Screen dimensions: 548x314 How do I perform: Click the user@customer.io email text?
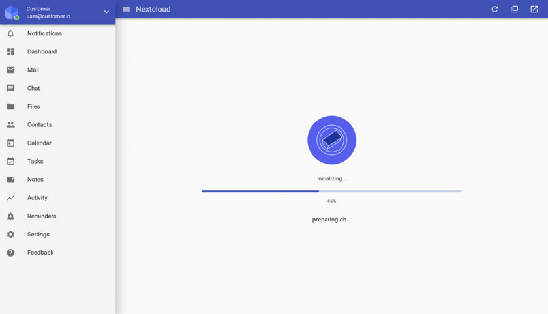[48, 16]
